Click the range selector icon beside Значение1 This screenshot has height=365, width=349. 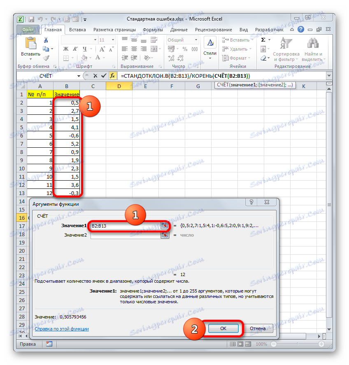point(165,226)
